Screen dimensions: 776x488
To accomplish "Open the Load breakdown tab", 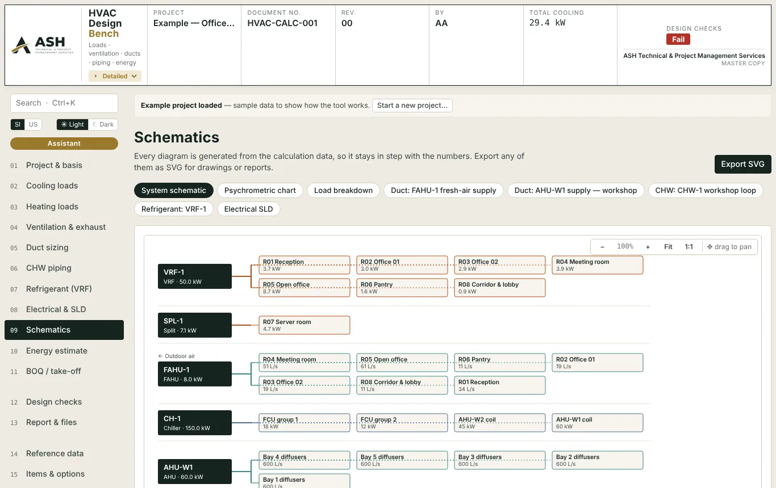I will point(343,191).
